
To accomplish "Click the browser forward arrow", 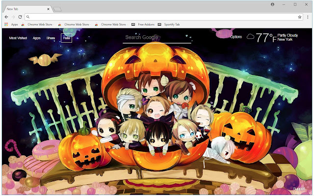I will point(13,17).
